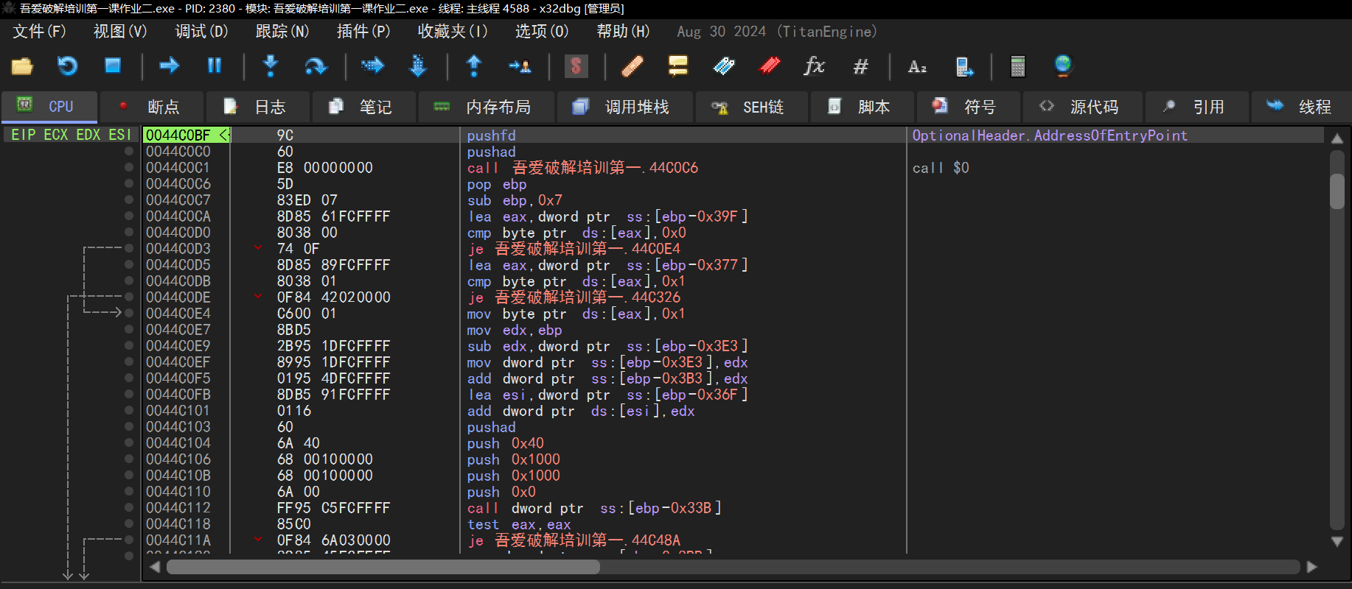Toggle breakpoint dot at address 0044C10B
Image resolution: width=1352 pixels, height=589 pixels.
coord(129,476)
